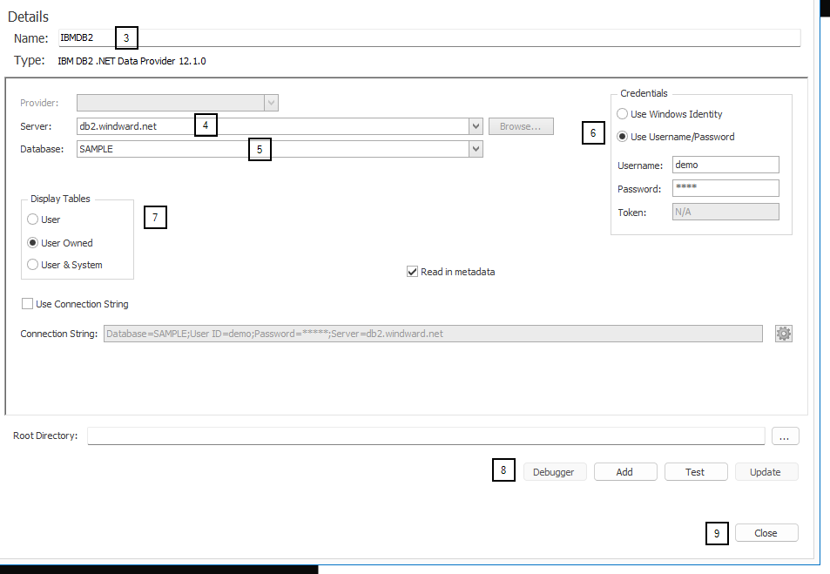Click the Update button
This screenshot has height=574, width=830.
tap(766, 472)
